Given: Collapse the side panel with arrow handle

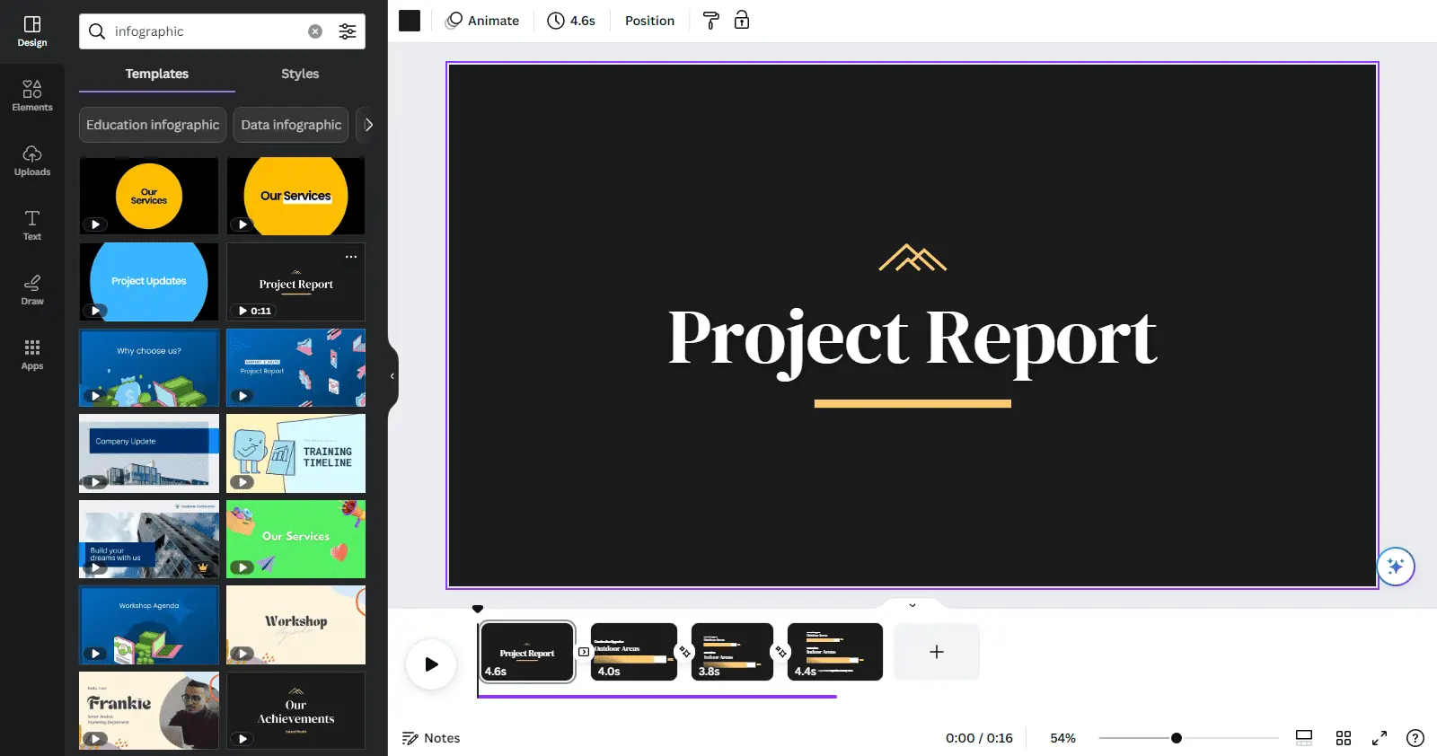Looking at the screenshot, I should pyautogui.click(x=392, y=376).
